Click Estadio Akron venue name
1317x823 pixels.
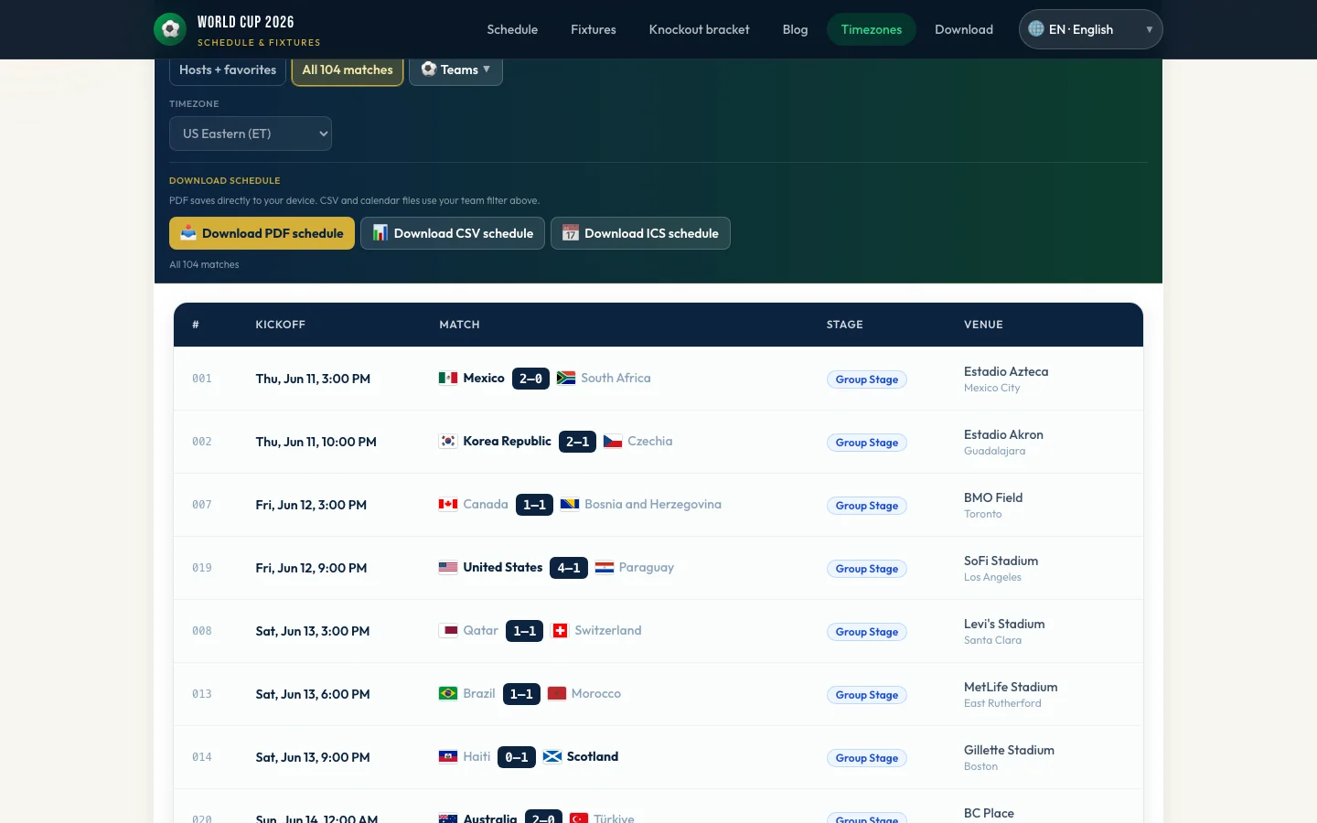click(x=1003, y=434)
